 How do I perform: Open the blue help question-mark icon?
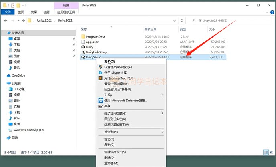pyautogui.click(x=272, y=12)
